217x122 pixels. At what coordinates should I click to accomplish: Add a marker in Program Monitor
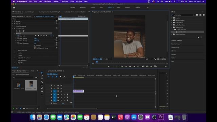point(109,66)
